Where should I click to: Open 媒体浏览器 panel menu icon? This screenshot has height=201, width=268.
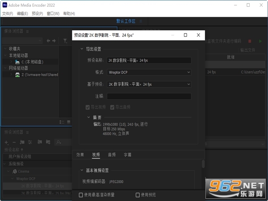pos(28,31)
